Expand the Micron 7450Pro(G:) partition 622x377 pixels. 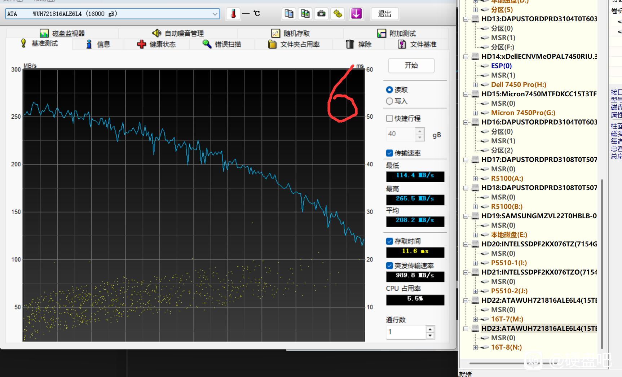click(476, 113)
